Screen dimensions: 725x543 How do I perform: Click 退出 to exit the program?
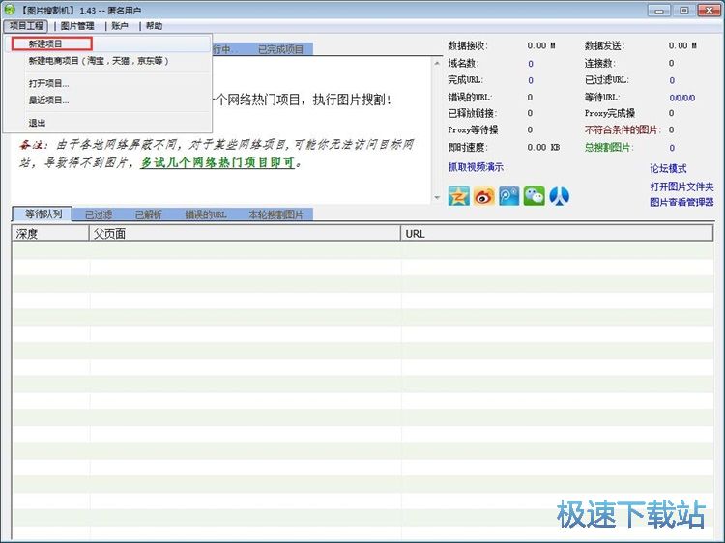click(37, 123)
